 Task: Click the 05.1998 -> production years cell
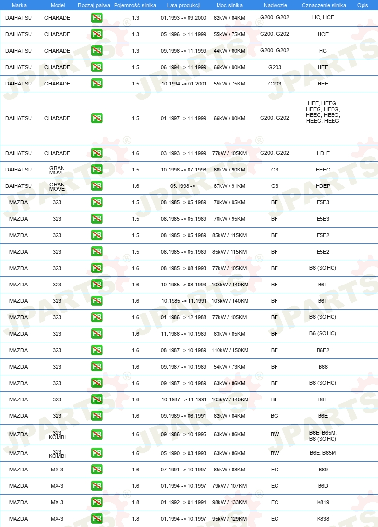[x=183, y=186]
